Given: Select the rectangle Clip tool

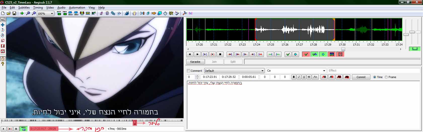Looking at the screenshot, I should [3, 46].
